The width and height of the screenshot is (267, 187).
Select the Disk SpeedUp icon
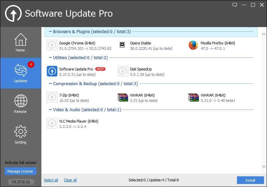coord(122,71)
